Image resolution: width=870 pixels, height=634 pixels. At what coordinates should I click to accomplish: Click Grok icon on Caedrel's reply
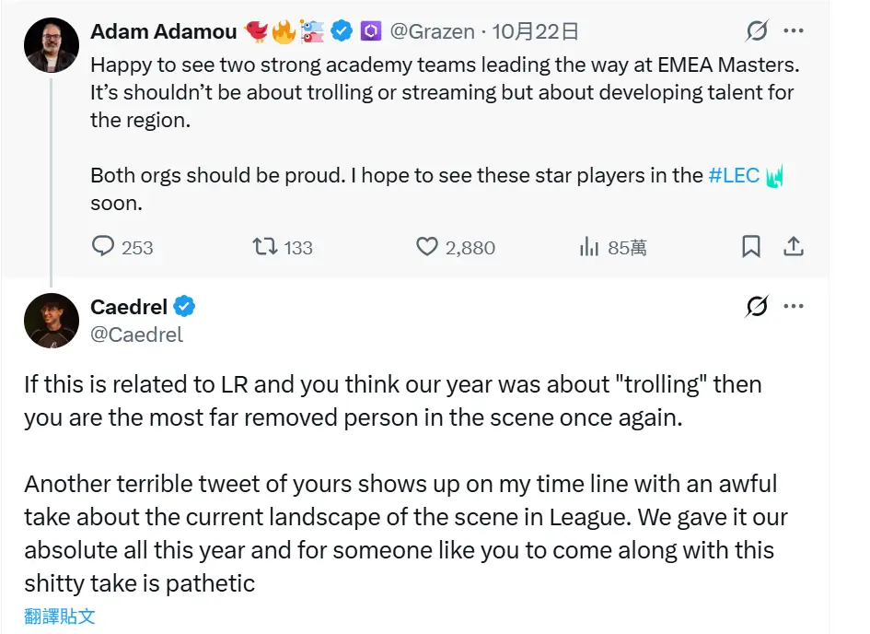757,307
